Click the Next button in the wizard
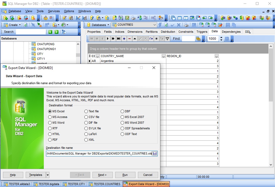 102,175
